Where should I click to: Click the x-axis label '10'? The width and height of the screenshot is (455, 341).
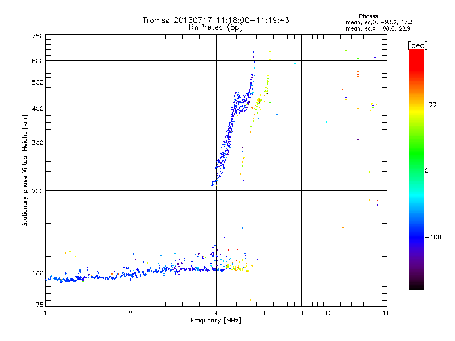click(x=329, y=313)
